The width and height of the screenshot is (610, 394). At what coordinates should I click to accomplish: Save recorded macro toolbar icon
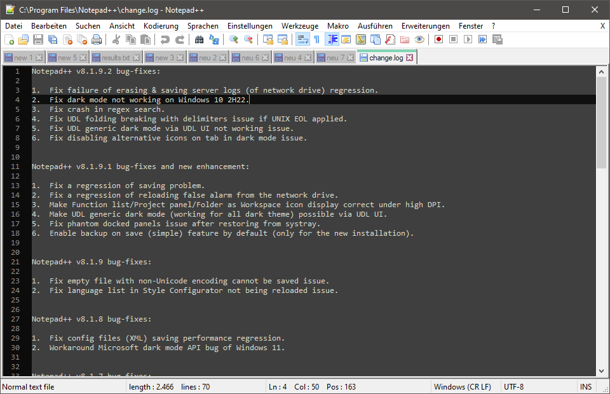497,39
